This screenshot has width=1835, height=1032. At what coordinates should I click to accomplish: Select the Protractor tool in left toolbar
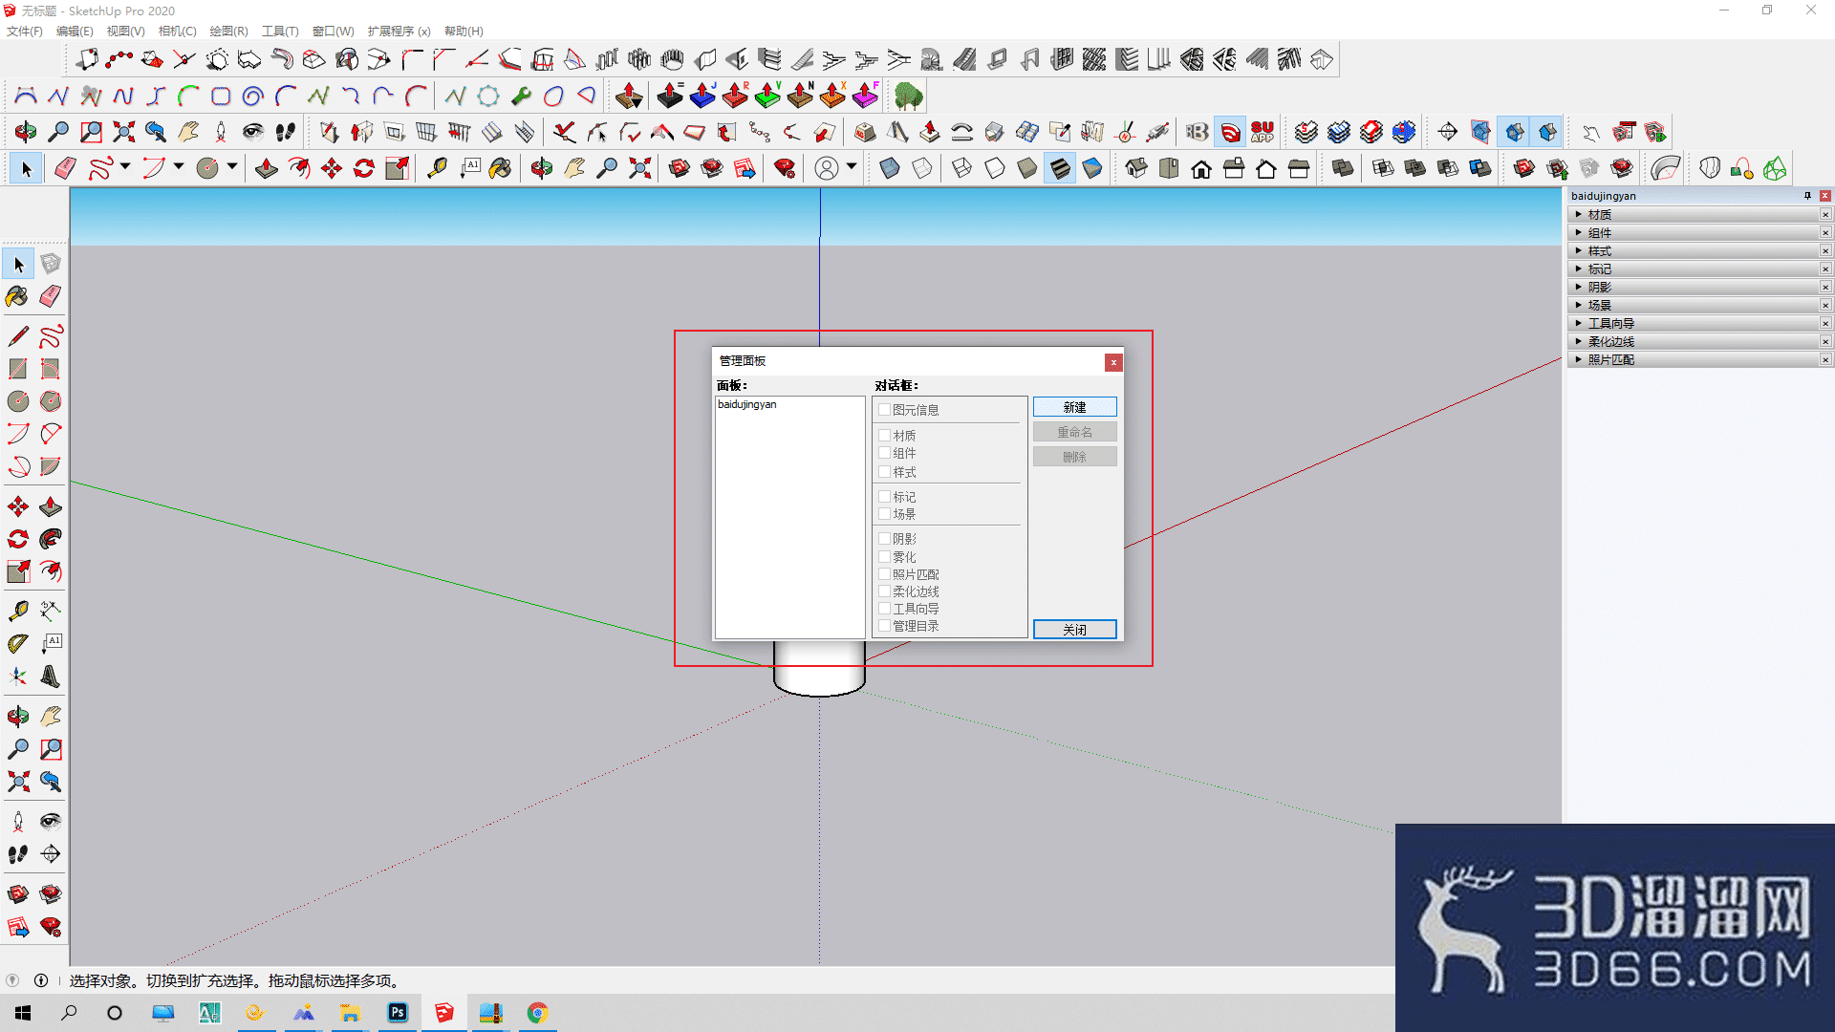point(18,643)
